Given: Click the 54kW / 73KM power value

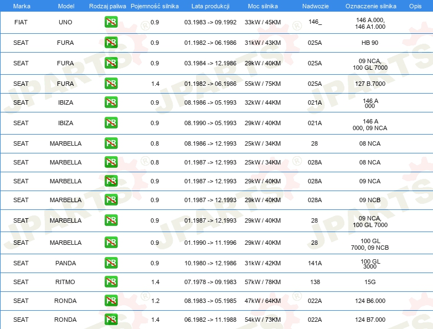Looking at the screenshot, I should point(262,320).
